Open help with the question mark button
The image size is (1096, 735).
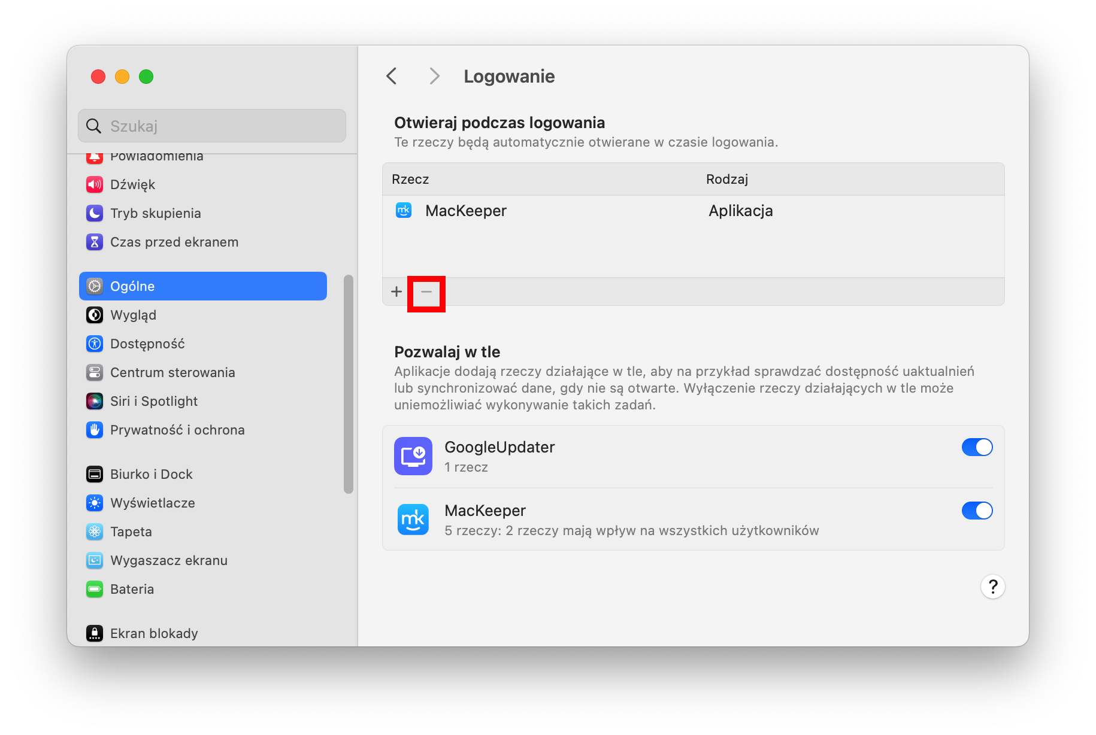point(992,587)
